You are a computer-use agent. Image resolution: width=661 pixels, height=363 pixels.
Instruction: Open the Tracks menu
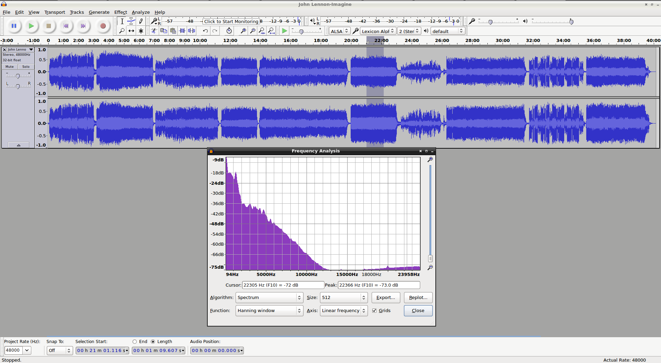(77, 12)
